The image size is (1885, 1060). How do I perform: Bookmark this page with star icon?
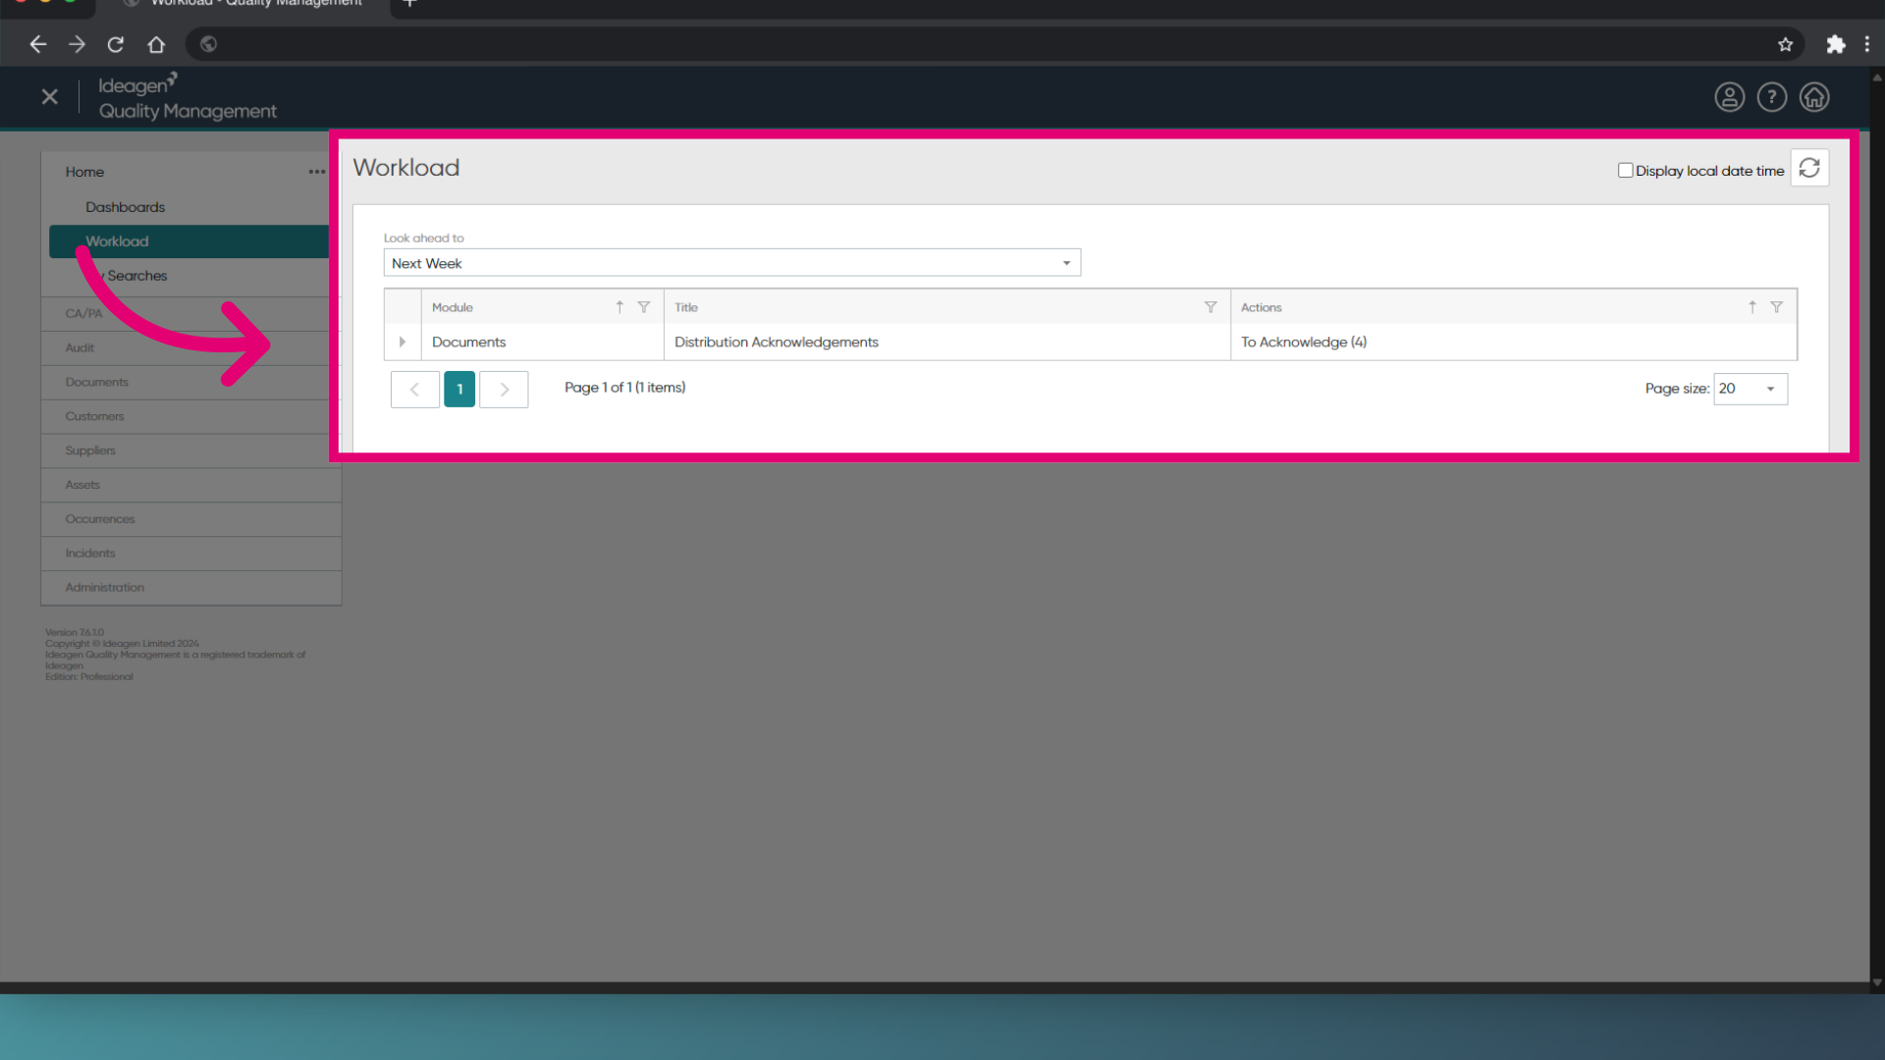[1785, 44]
